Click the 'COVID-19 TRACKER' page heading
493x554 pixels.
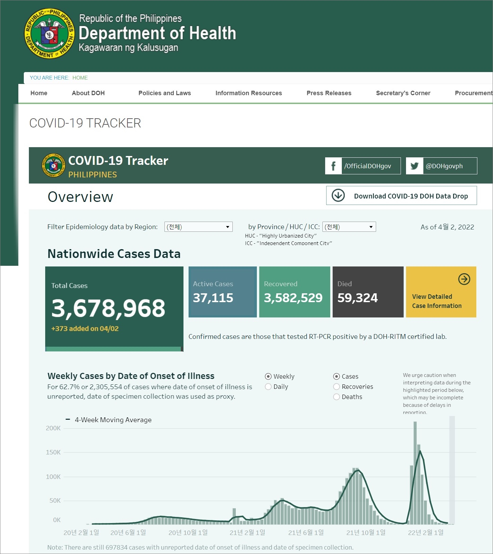(x=85, y=123)
